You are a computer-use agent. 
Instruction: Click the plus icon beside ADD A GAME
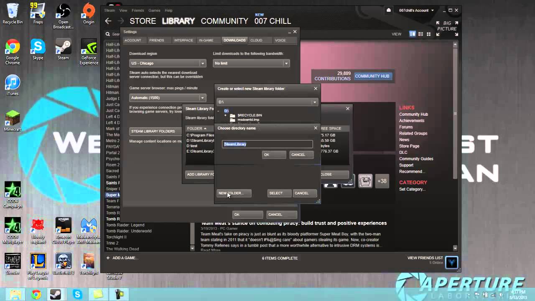click(x=108, y=258)
